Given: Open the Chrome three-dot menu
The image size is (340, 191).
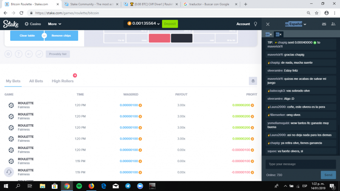Looking at the screenshot, I should click(334, 13).
